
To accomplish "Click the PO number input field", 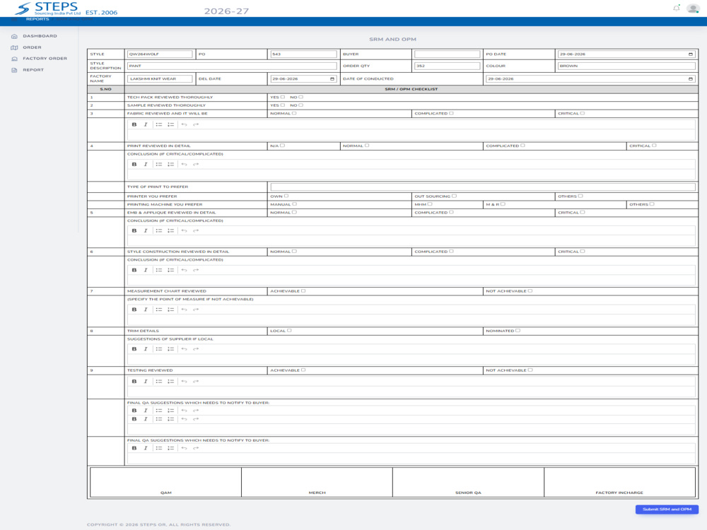I will (x=303, y=54).
